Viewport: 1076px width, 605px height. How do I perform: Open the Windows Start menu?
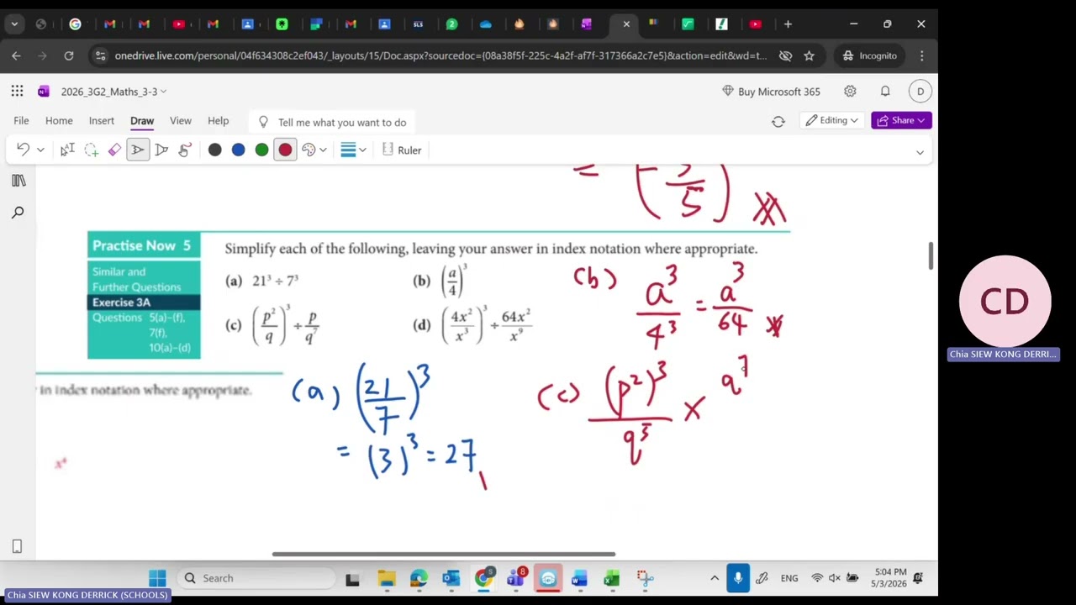[157, 578]
